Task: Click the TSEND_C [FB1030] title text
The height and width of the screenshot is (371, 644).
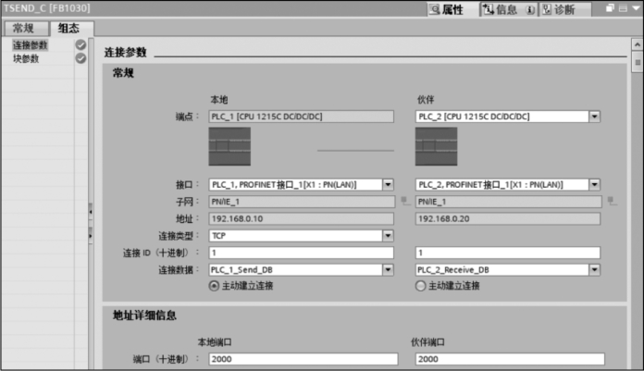Action: click(x=47, y=8)
